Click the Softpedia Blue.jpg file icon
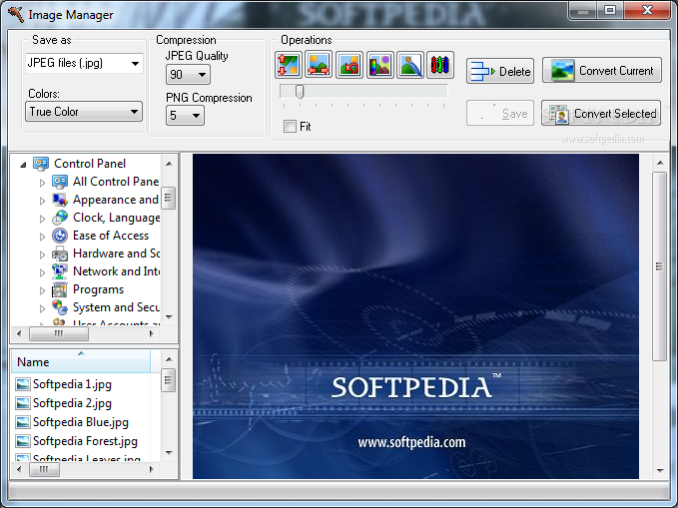Image resolution: width=678 pixels, height=508 pixels. [x=23, y=422]
